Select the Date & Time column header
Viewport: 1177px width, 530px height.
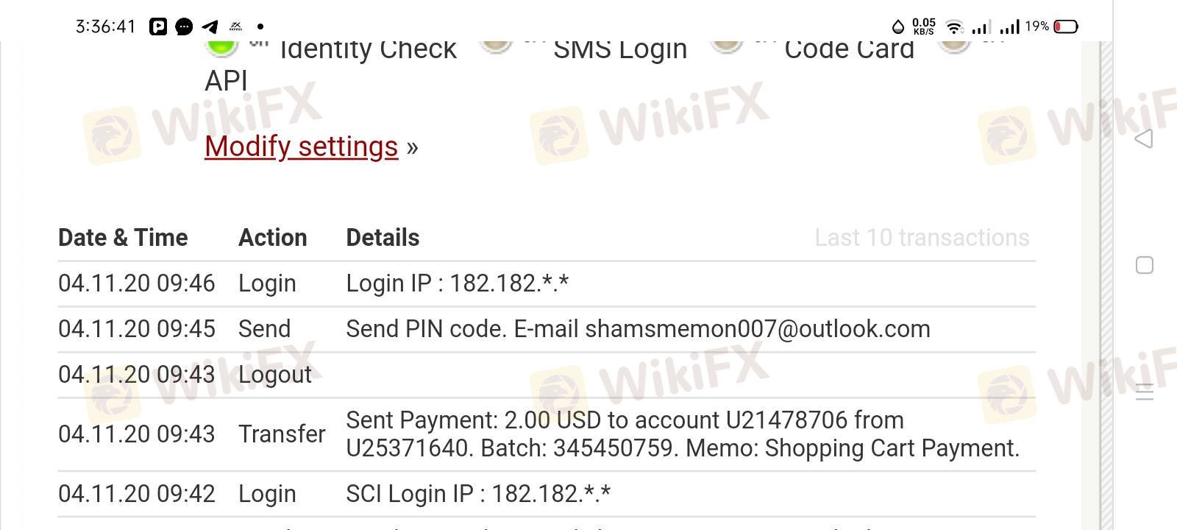(x=123, y=238)
